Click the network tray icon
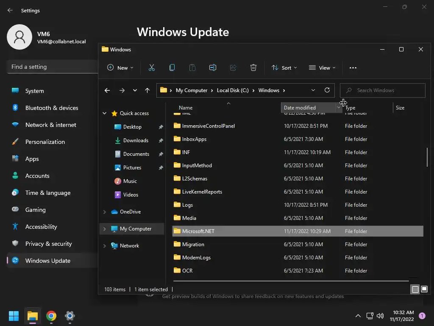Image resolution: width=434 pixels, height=326 pixels. 370,316
